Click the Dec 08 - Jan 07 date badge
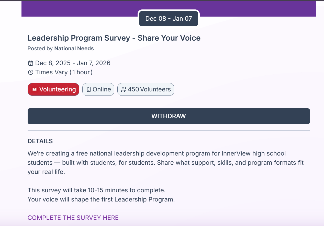 coord(169,18)
